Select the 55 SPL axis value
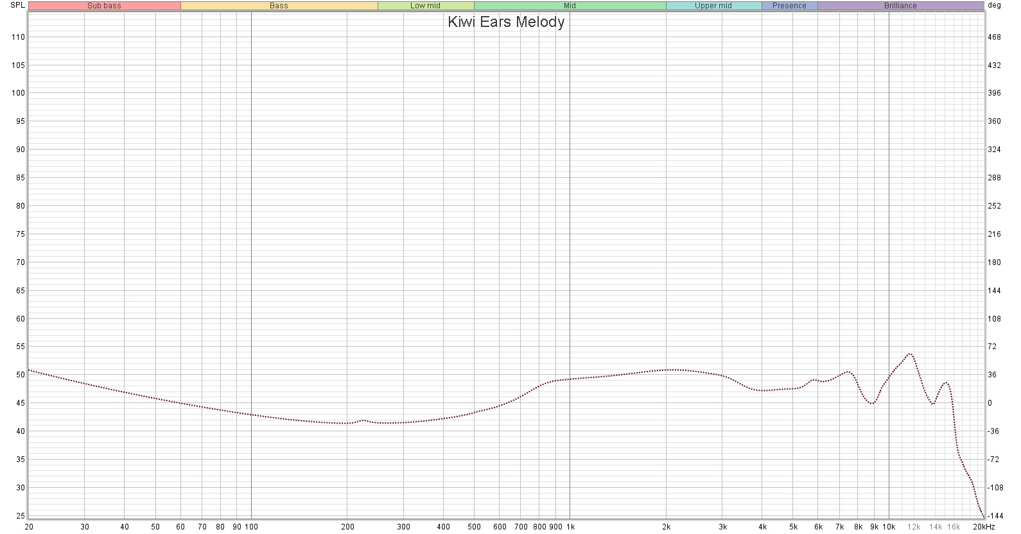Image resolution: width=1021 pixels, height=534 pixels. pos(21,347)
